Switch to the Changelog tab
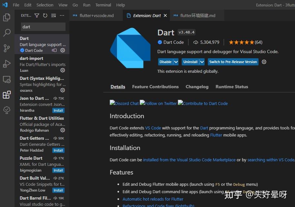295x207 pixels. tap(197, 87)
